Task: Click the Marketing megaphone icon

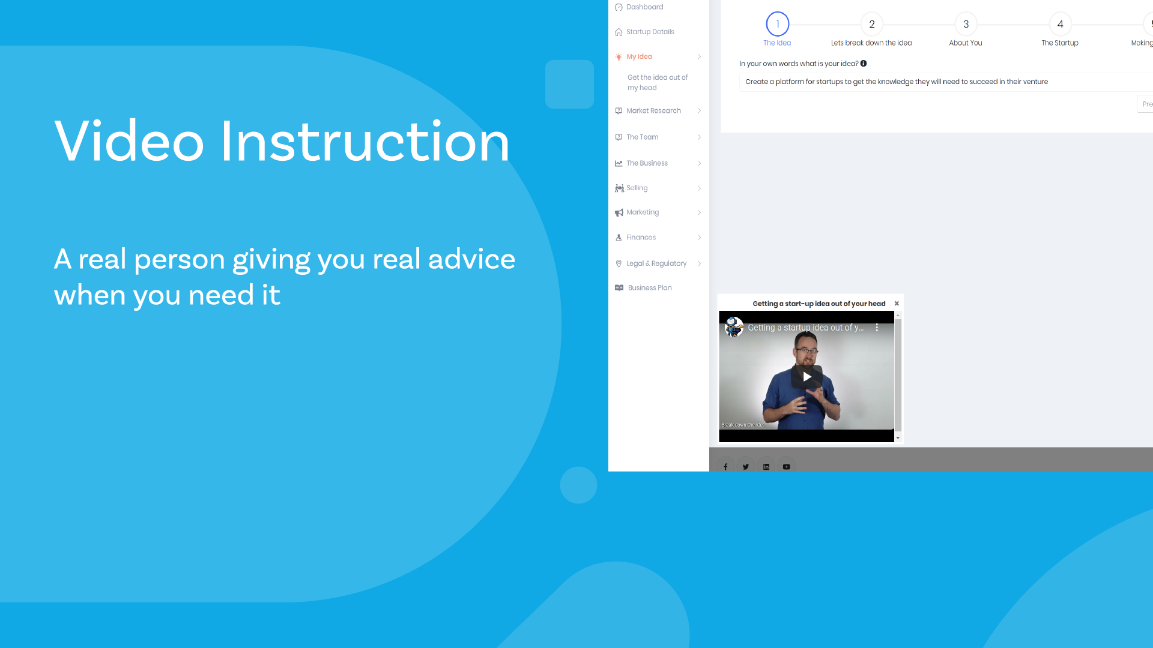Action: (619, 212)
